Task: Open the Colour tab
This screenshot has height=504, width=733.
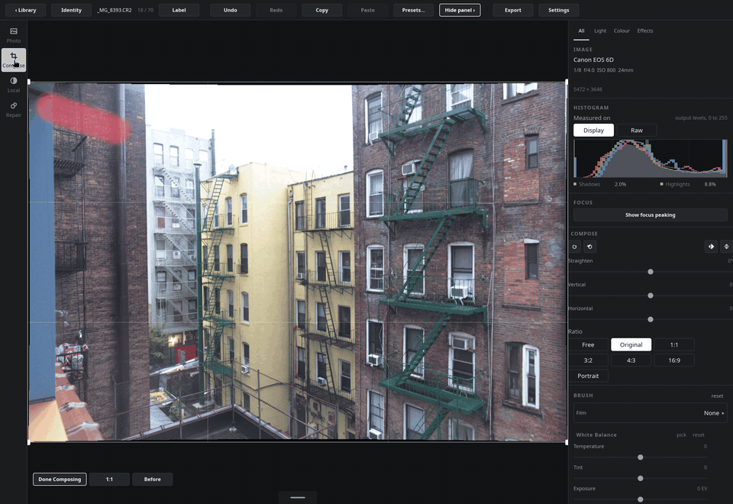Action: click(x=622, y=31)
